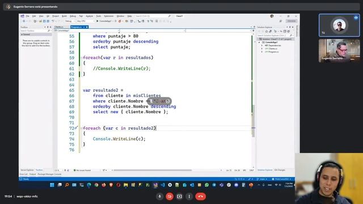Screen dimensions: 363x204
Task: Open the File menu
Action: (x=28, y=16)
